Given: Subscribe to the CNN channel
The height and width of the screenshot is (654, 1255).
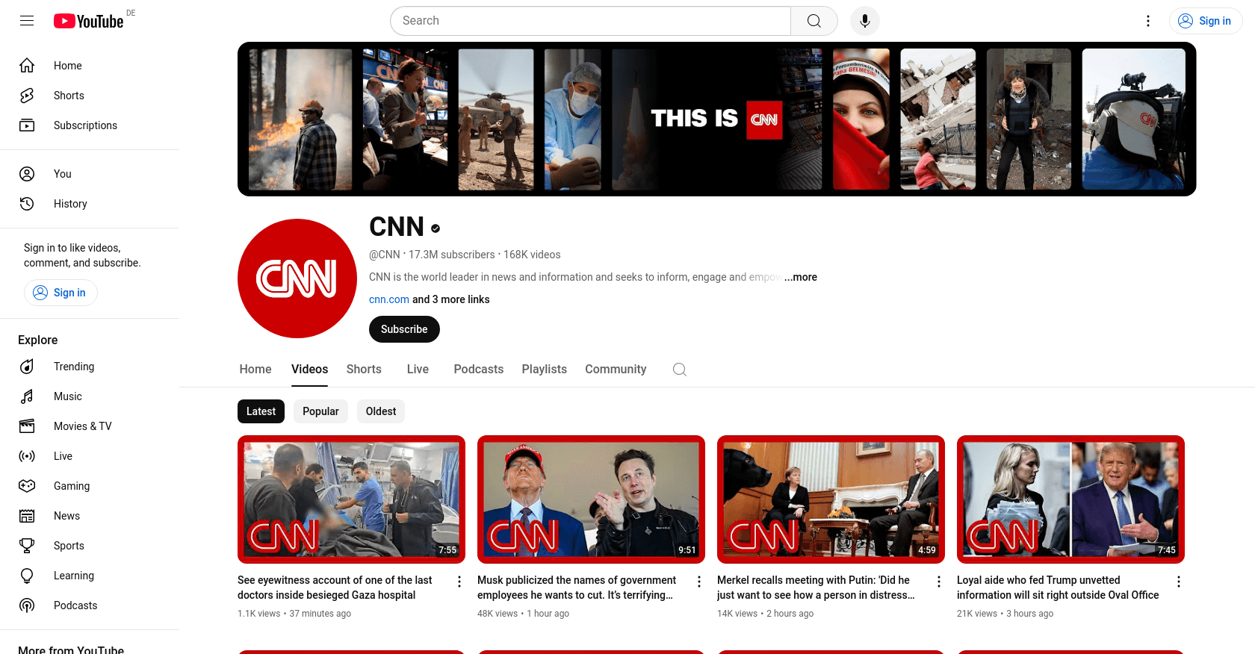Looking at the screenshot, I should pyautogui.click(x=404, y=329).
